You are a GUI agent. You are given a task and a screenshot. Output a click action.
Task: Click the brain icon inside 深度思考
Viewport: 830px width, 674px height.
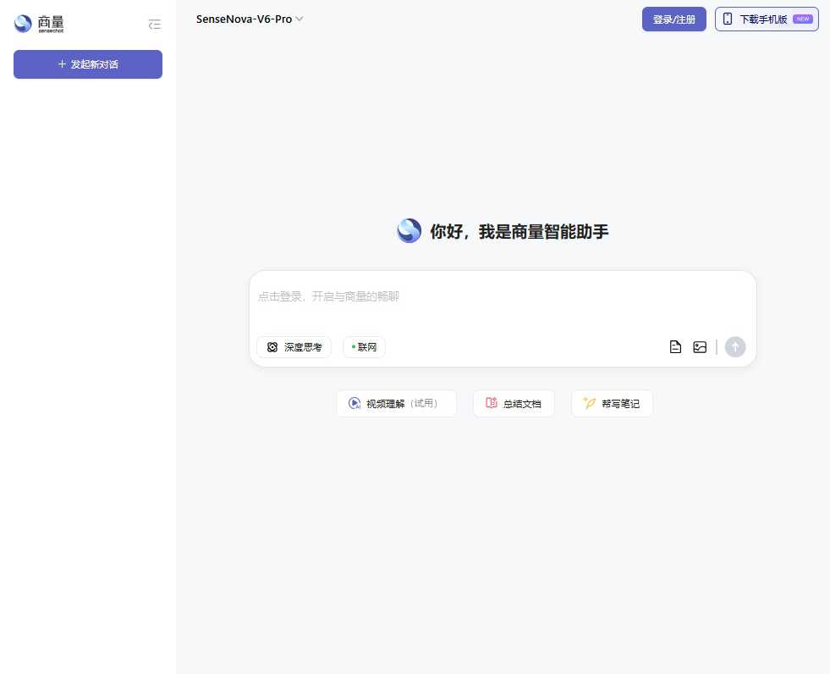point(272,346)
